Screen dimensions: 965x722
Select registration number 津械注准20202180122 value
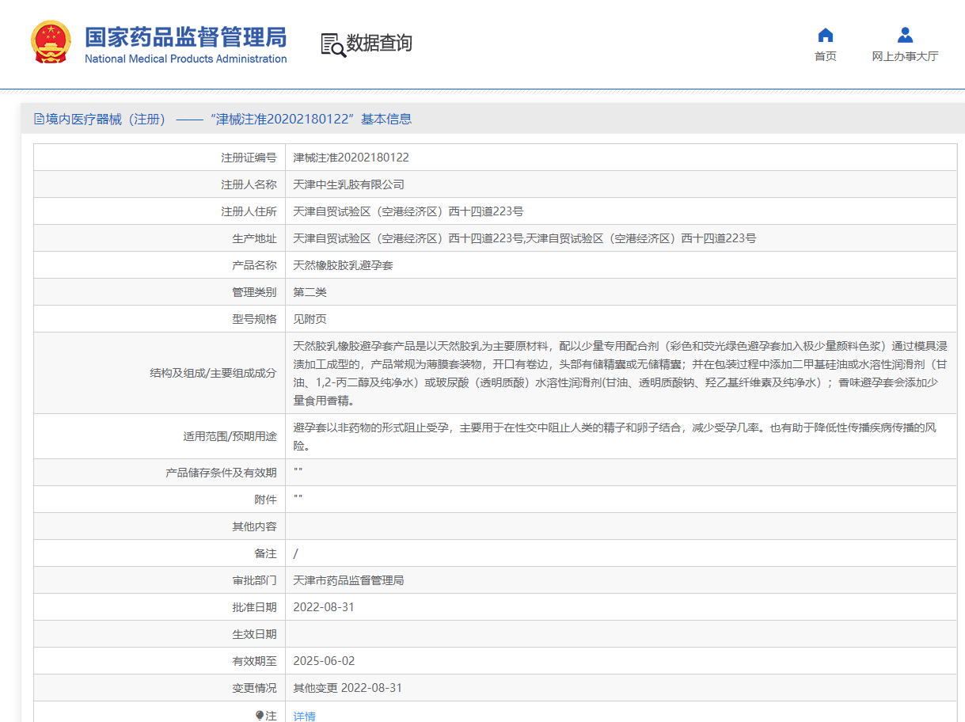point(351,158)
